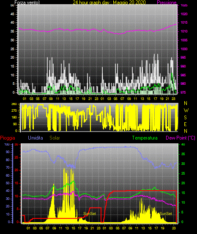
Task: Click the green '40' temperature axis value
Action: 183,145
